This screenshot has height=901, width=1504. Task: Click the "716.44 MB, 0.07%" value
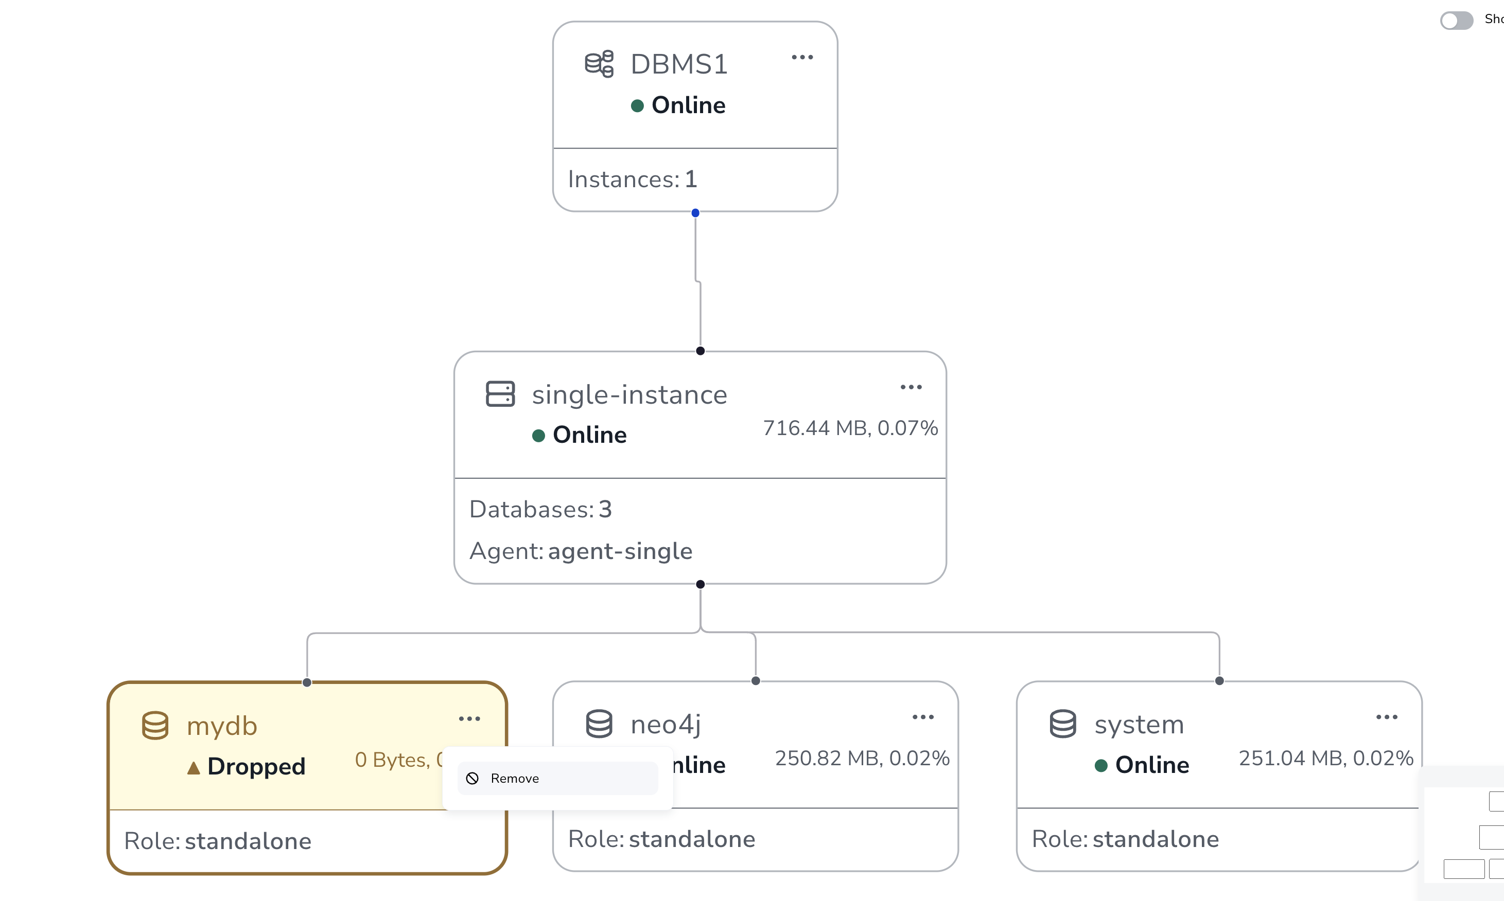(x=850, y=428)
